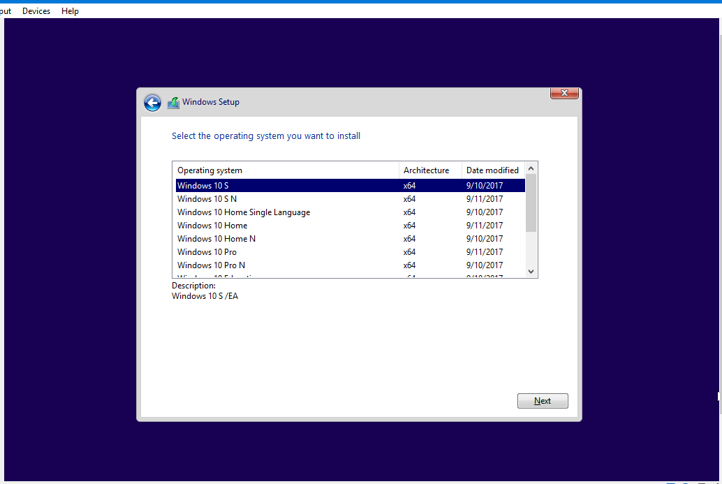Screen dimensions: 722x484
Task: Open the Help menu
Action: click(x=70, y=11)
